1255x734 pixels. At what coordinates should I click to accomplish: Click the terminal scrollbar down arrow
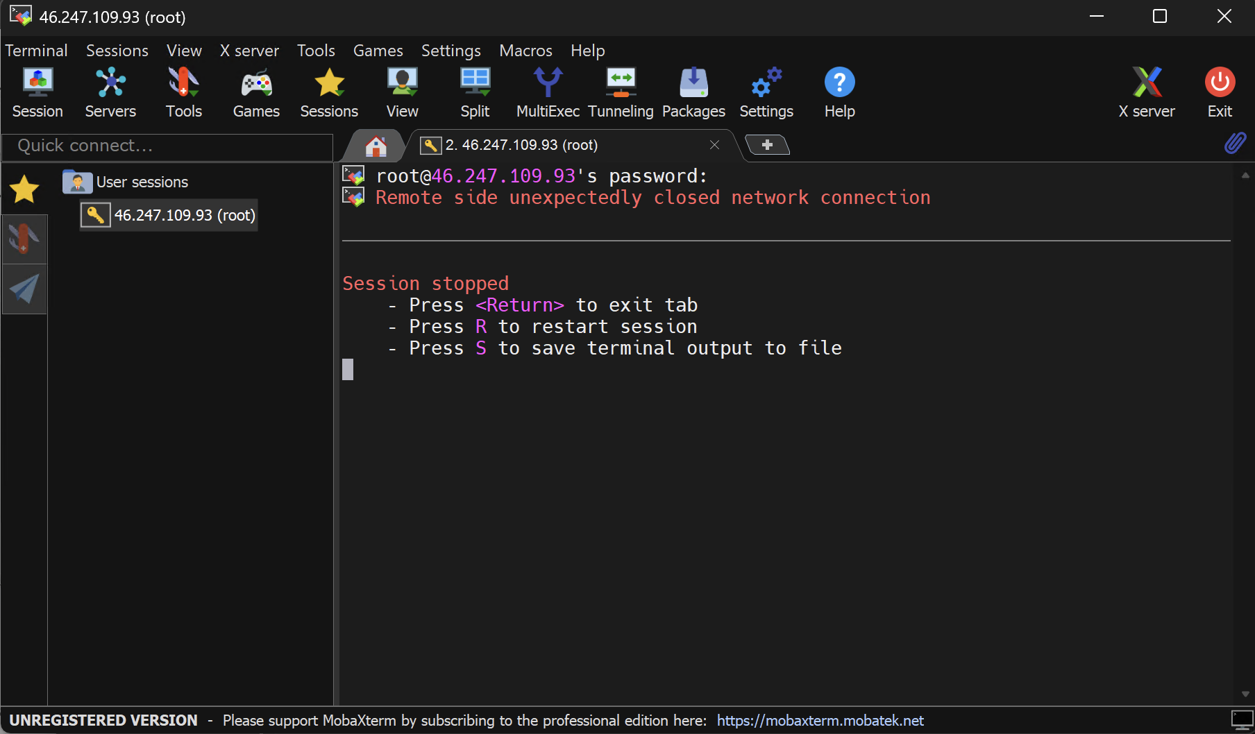[x=1245, y=694]
